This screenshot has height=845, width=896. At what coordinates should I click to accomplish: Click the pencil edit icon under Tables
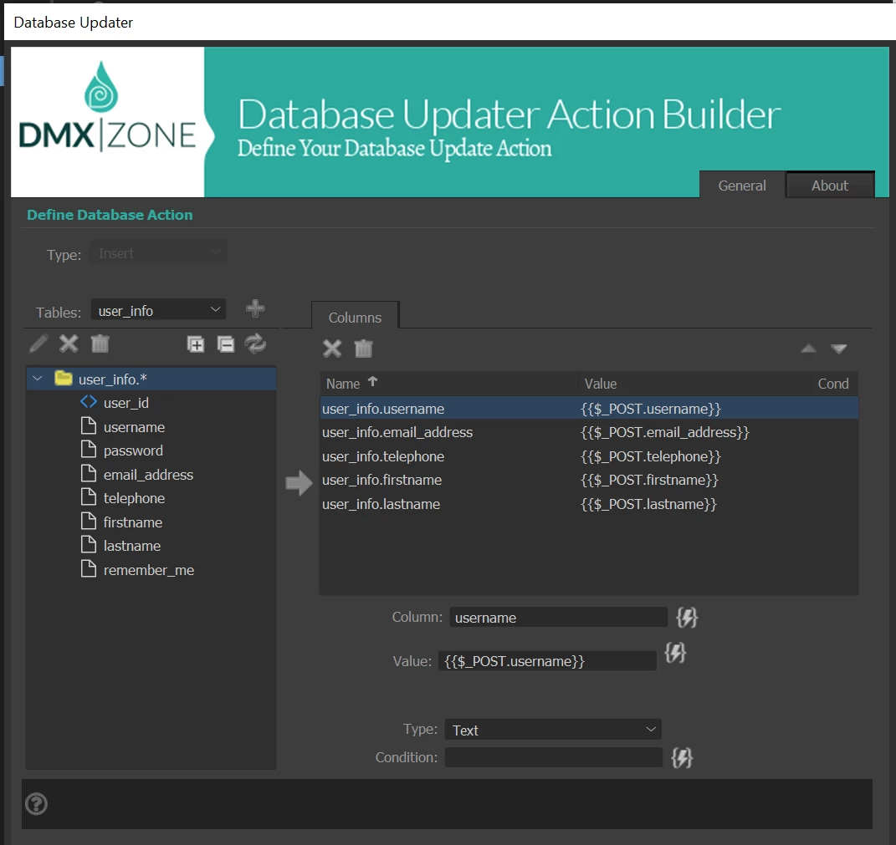[38, 344]
